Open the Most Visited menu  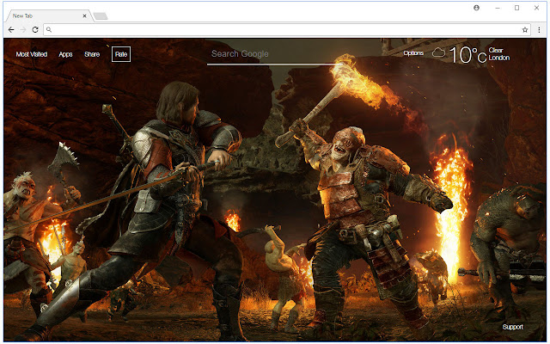click(32, 54)
